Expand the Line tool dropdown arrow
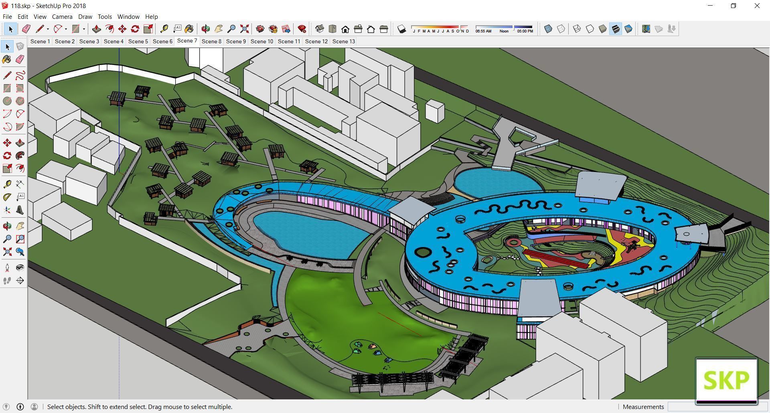The height and width of the screenshot is (413, 770). tap(48, 29)
